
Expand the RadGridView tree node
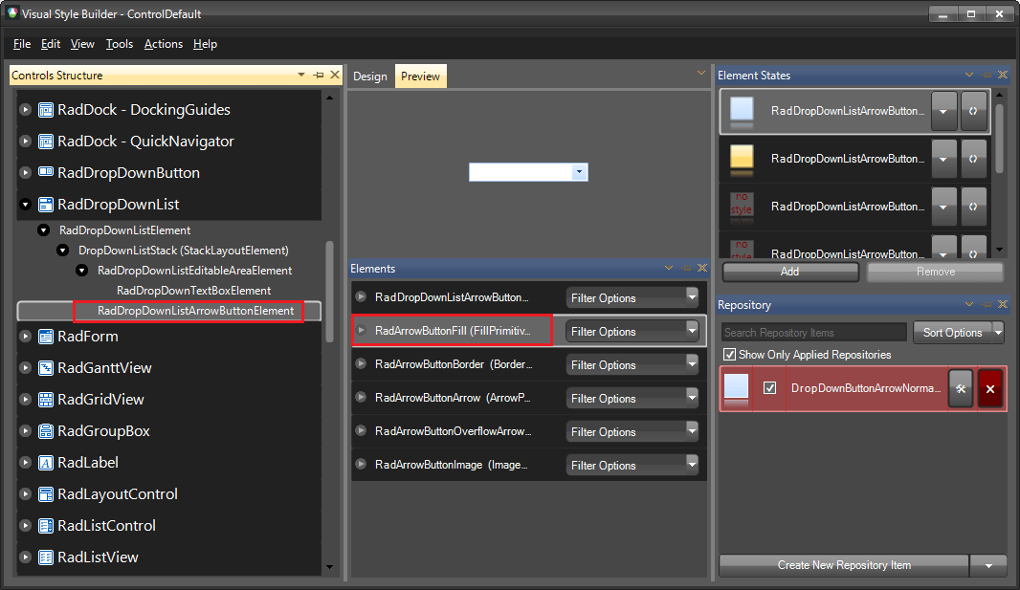pos(24,399)
